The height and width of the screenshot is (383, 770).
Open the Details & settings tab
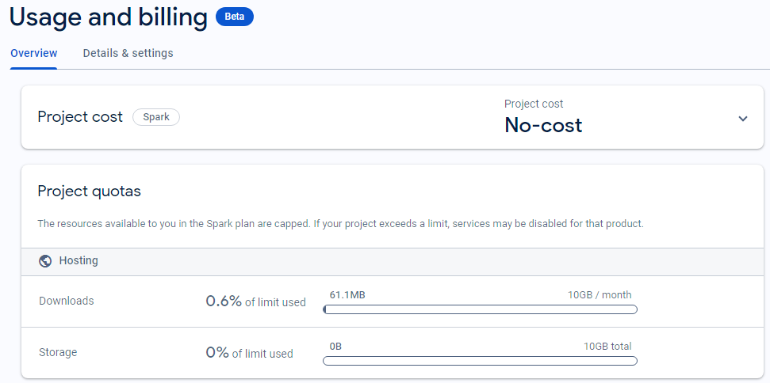pos(128,53)
